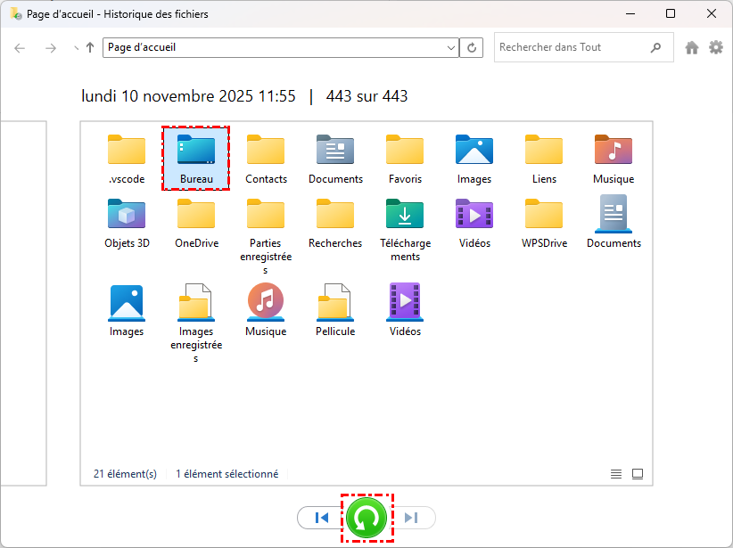Refresh the current folder view
The image size is (733, 548).
(473, 48)
